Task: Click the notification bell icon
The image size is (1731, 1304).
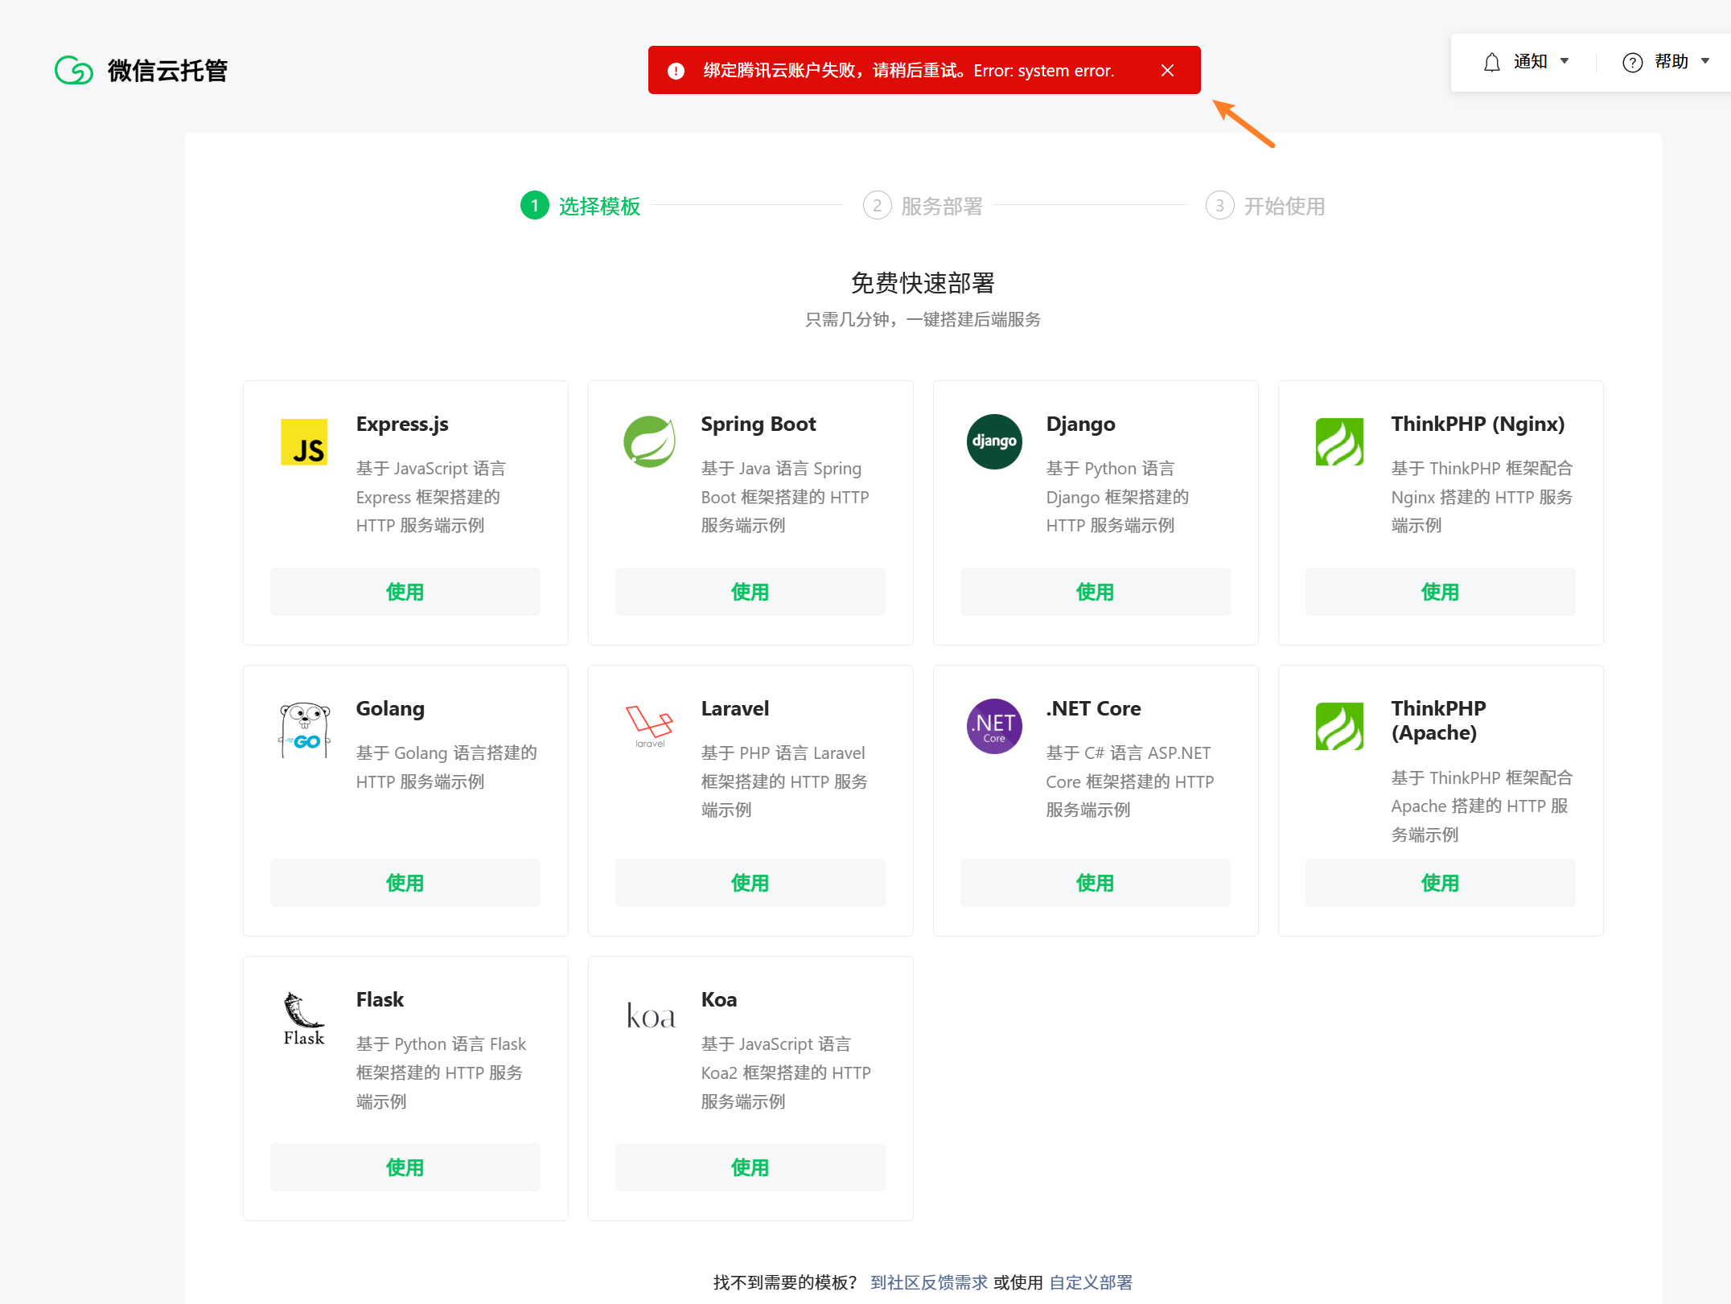Action: 1492,62
